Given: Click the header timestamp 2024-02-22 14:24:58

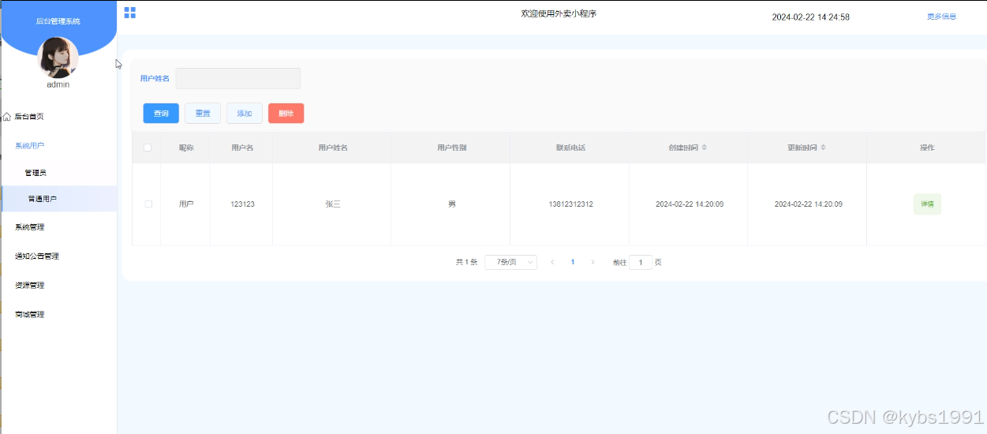Looking at the screenshot, I should pos(810,17).
